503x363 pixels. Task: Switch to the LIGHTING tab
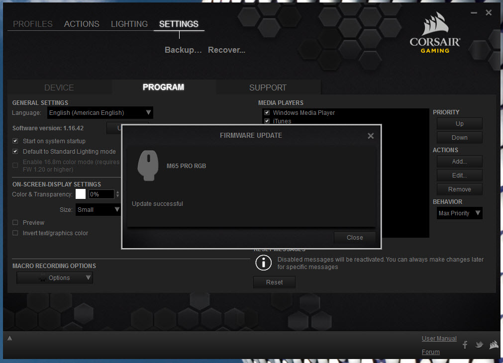coord(129,24)
